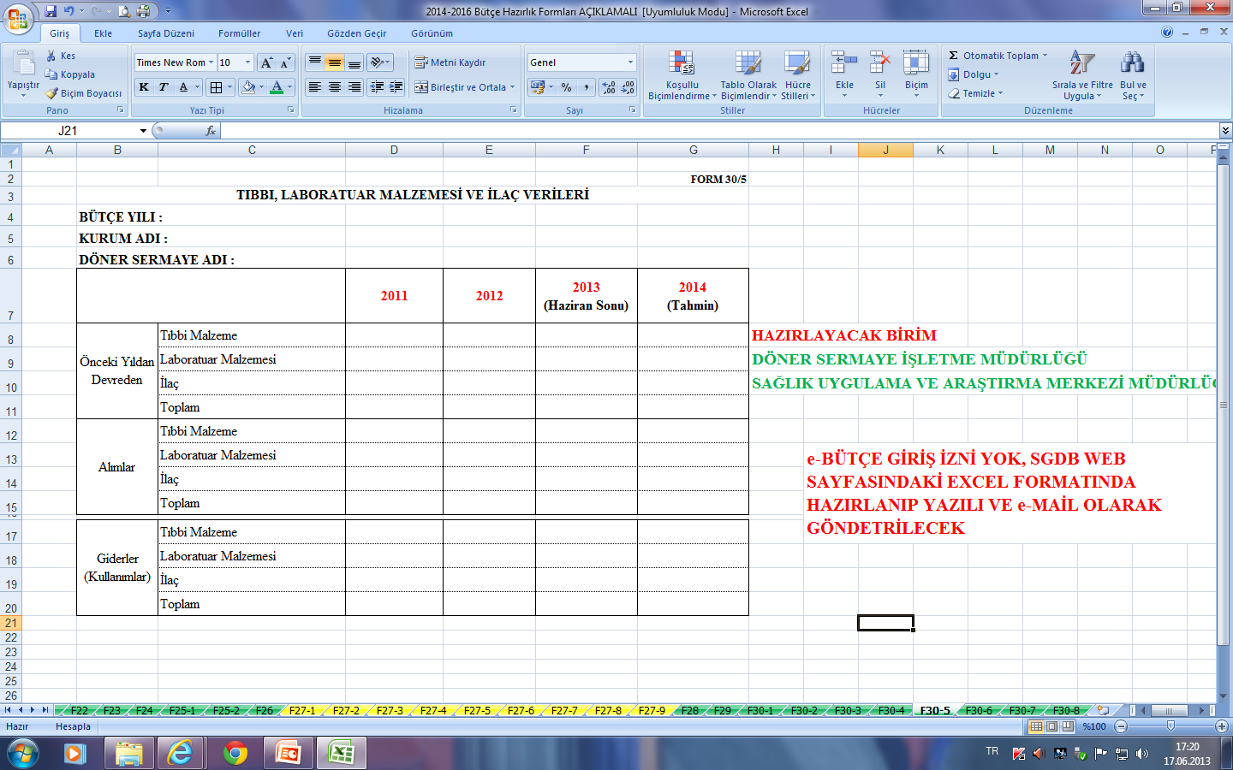Open Times New Roman font dropdown

coord(211,62)
